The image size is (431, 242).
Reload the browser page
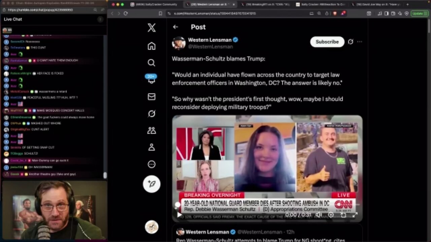tap(126, 13)
